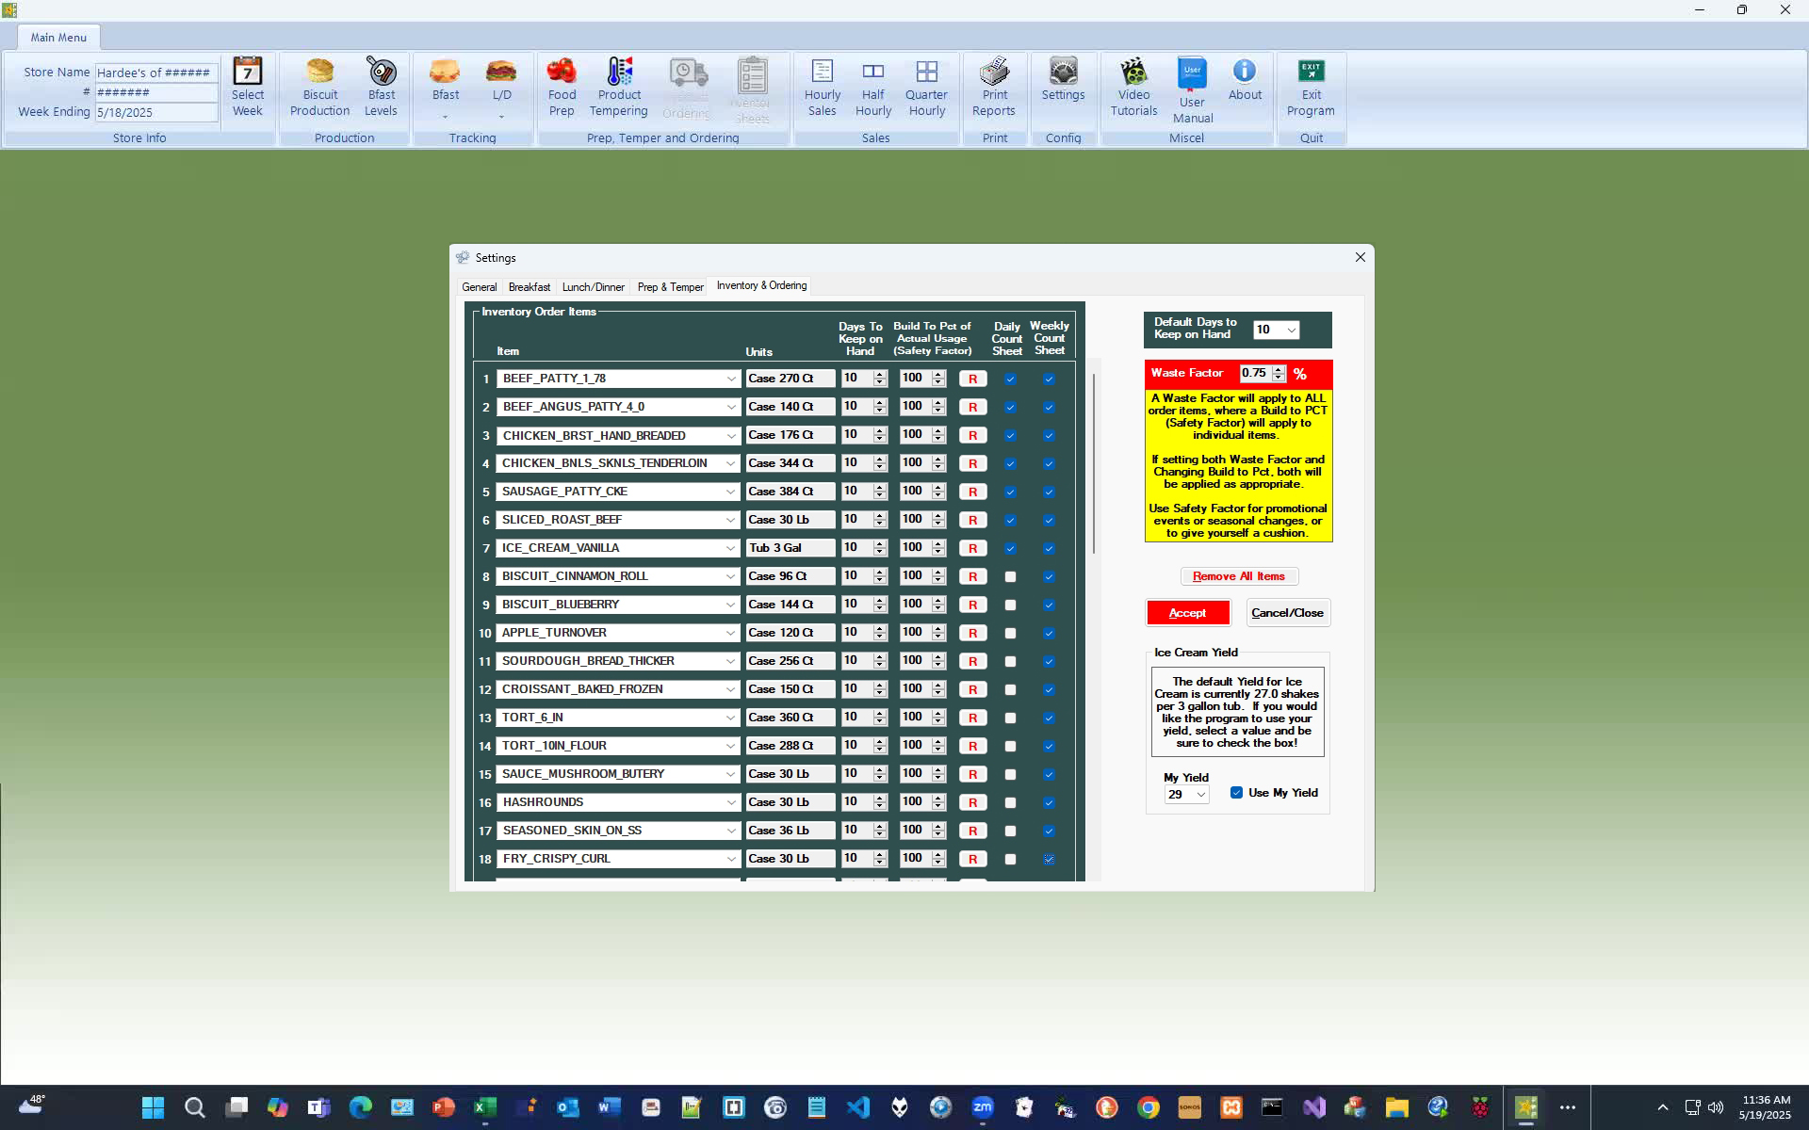Image resolution: width=1809 pixels, height=1130 pixels.
Task: Toggle the Use My Yield checkbox
Action: [x=1236, y=793]
